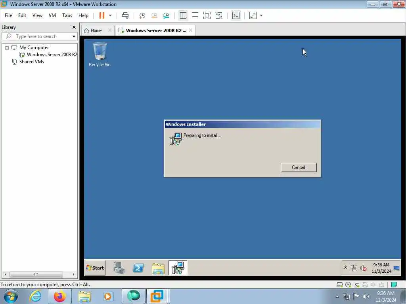Click the guest clock showing 9:36 AM
The height and width of the screenshot is (304, 406).
click(381, 268)
